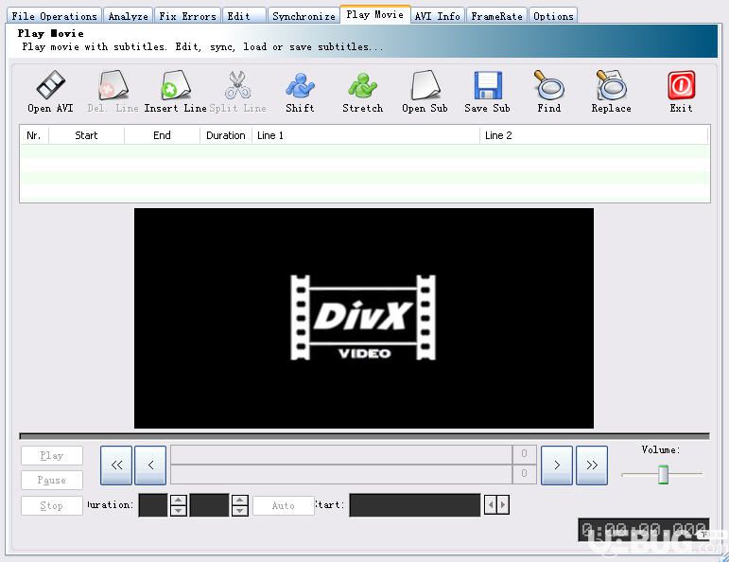Step forward with the > button

pyautogui.click(x=557, y=465)
